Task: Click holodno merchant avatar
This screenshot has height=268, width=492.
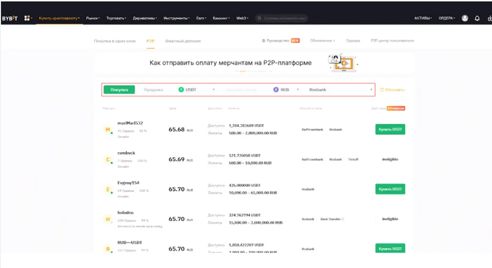Action: (x=108, y=219)
